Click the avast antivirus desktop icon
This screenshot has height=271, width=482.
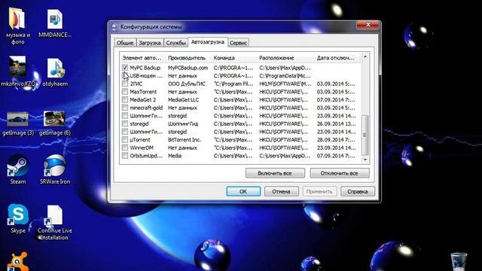[x=18, y=262]
